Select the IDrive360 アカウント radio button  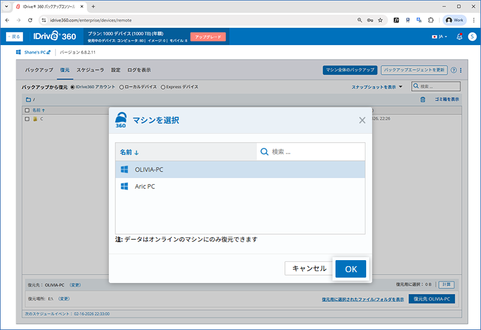tap(73, 87)
